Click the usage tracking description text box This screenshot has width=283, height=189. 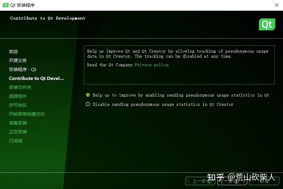coord(179,65)
